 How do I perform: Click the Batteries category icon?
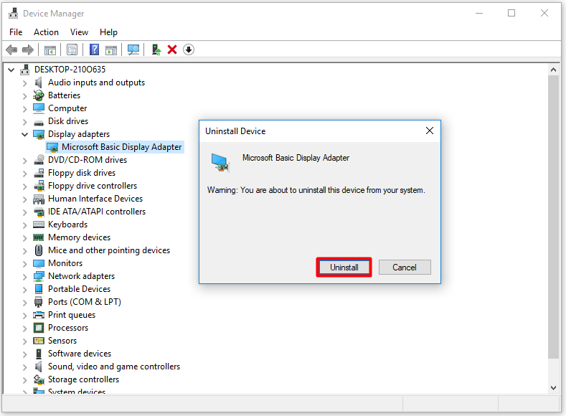point(38,95)
